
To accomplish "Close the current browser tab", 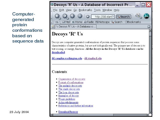I will 149,26.
